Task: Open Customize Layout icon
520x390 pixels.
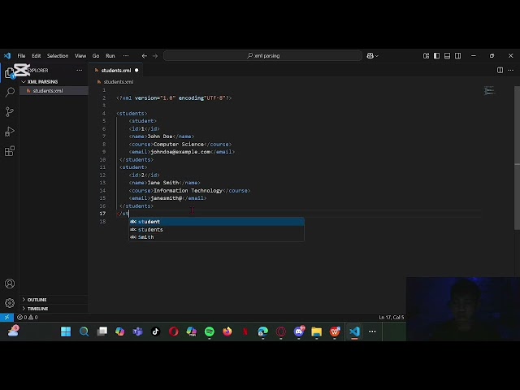Action: pos(426,56)
